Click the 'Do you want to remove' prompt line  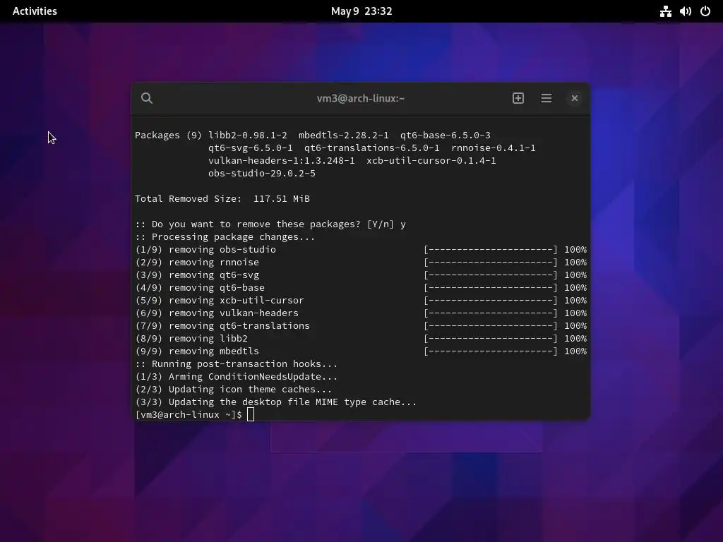[x=270, y=224]
